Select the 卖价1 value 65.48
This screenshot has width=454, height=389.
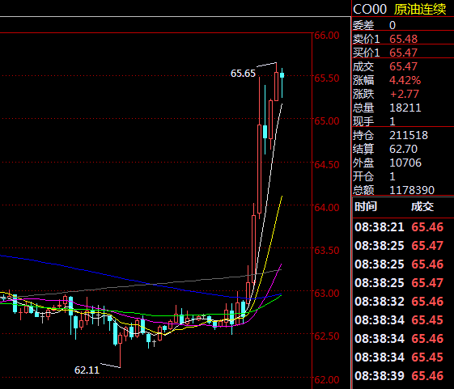(403, 39)
